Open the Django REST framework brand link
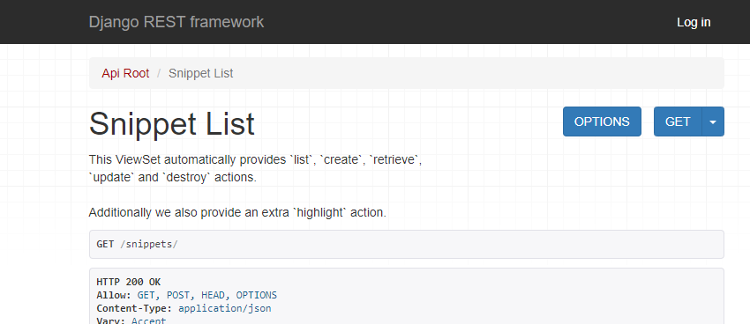Viewport: 750px width, 324px height. click(x=176, y=22)
